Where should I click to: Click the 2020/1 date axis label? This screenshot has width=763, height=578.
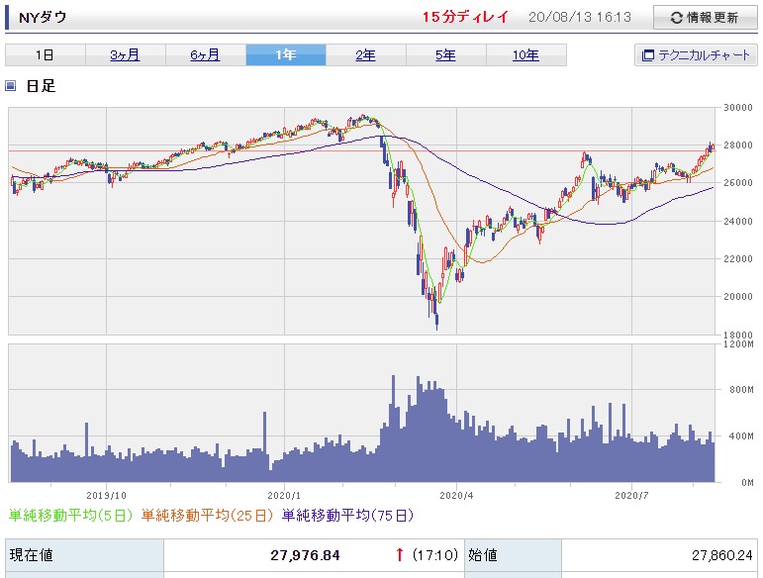coord(284,495)
